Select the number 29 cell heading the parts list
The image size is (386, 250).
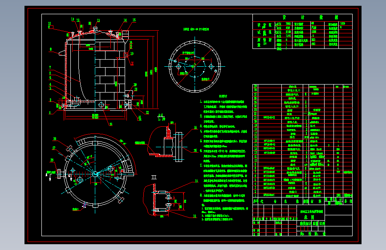pyautogui.click(x=255, y=86)
